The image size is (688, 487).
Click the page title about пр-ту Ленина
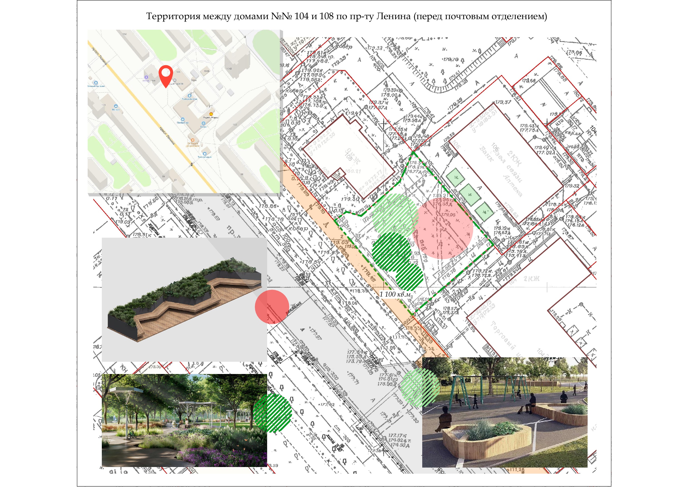[x=346, y=16]
